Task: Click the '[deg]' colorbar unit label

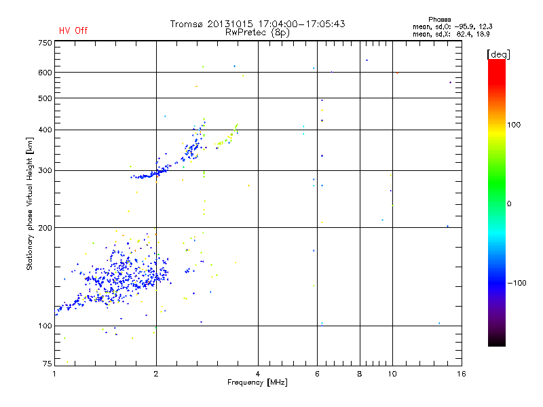Action: click(498, 54)
